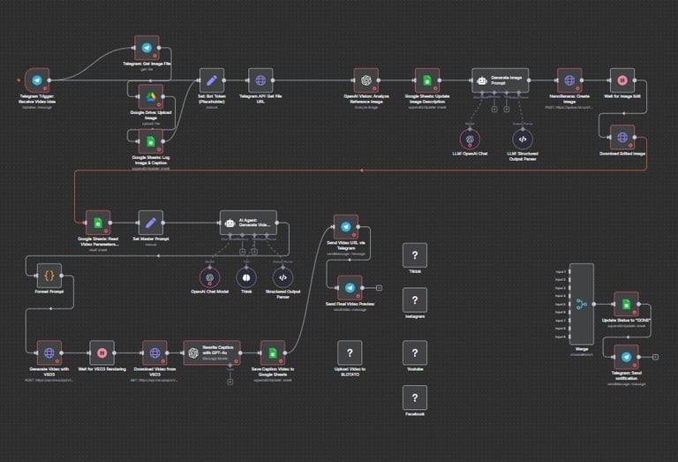Viewport: 678px width, 462px height.
Task: Select the Think tool sub-node
Action: click(x=246, y=277)
